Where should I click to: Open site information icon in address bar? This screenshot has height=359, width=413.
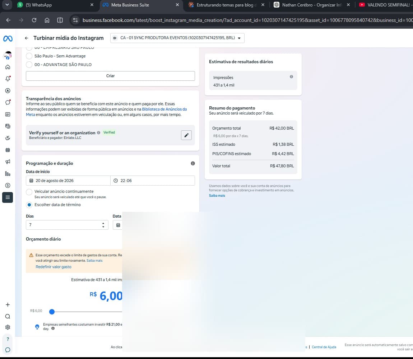click(75, 20)
